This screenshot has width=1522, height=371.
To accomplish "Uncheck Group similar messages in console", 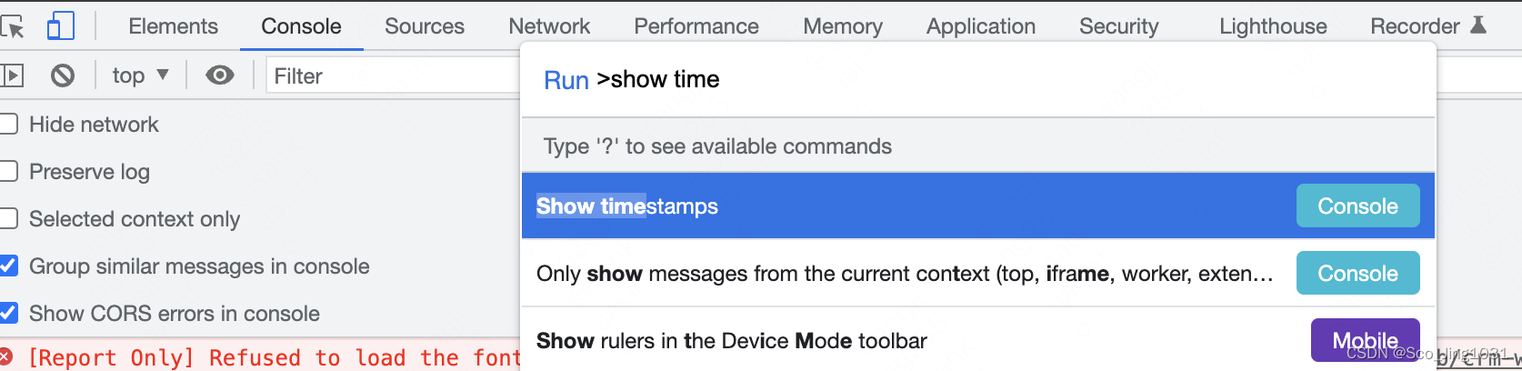I will click(8, 266).
